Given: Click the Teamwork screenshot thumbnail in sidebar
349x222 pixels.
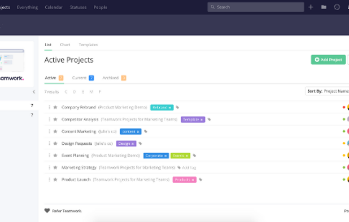Looking at the screenshot, I should pos(12,60).
